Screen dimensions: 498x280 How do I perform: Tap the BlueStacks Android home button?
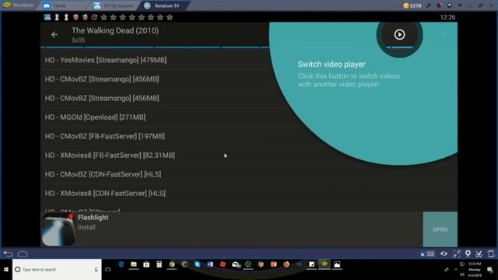(23, 254)
